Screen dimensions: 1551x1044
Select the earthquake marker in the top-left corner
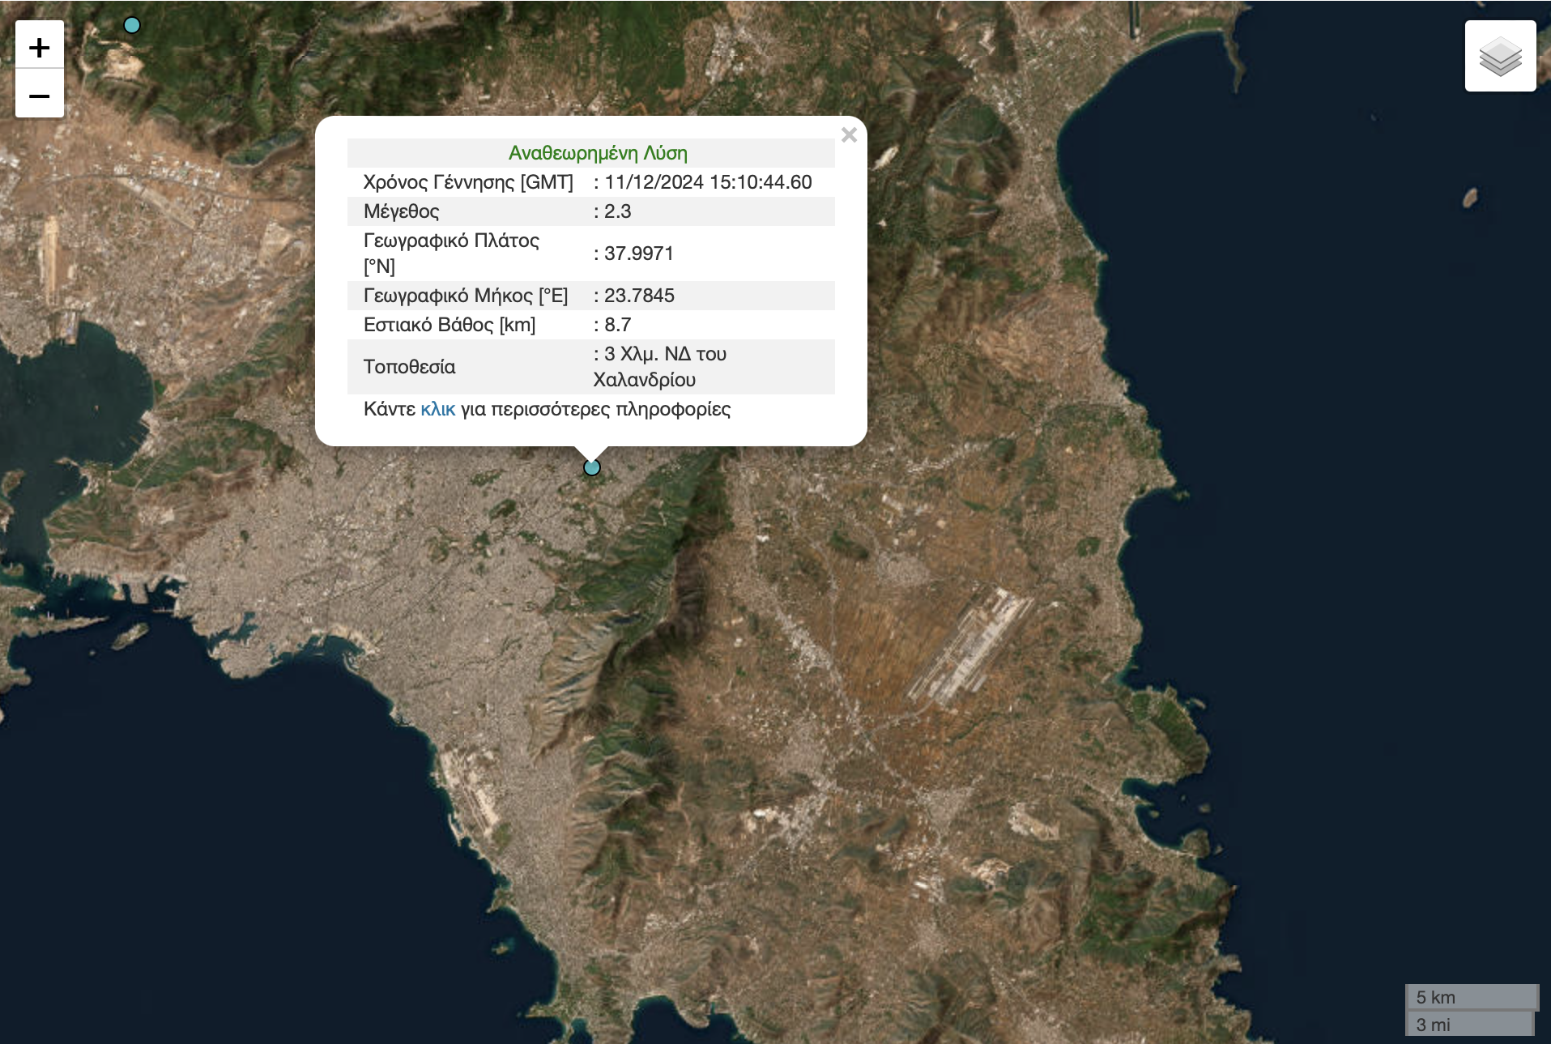coord(132,25)
